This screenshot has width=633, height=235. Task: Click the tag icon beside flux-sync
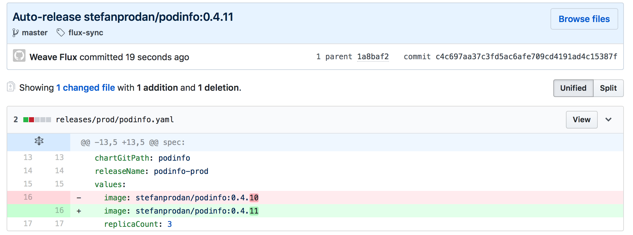(x=61, y=32)
